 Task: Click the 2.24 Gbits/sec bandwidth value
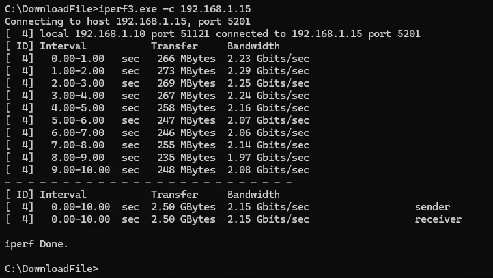click(268, 96)
